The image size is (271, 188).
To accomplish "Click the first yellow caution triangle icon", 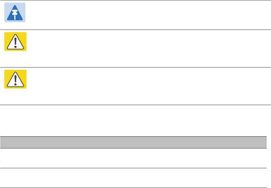I will pyautogui.click(x=16, y=42).
